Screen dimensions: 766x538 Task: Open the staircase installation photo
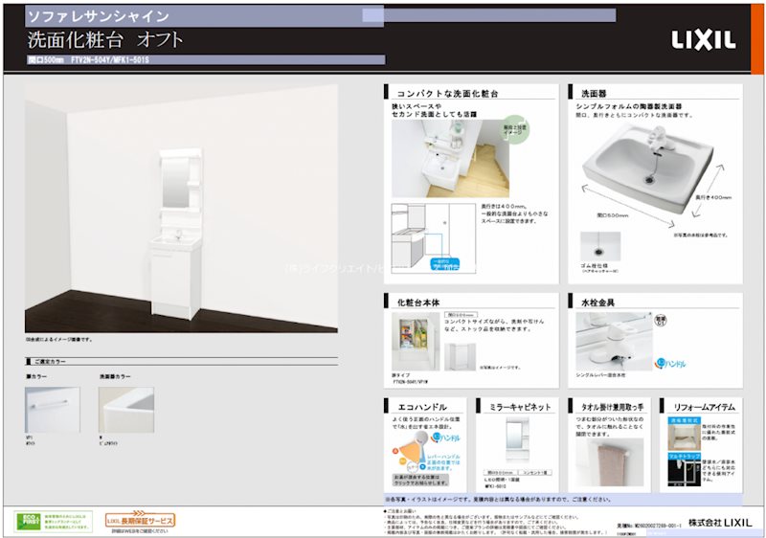coord(450,159)
